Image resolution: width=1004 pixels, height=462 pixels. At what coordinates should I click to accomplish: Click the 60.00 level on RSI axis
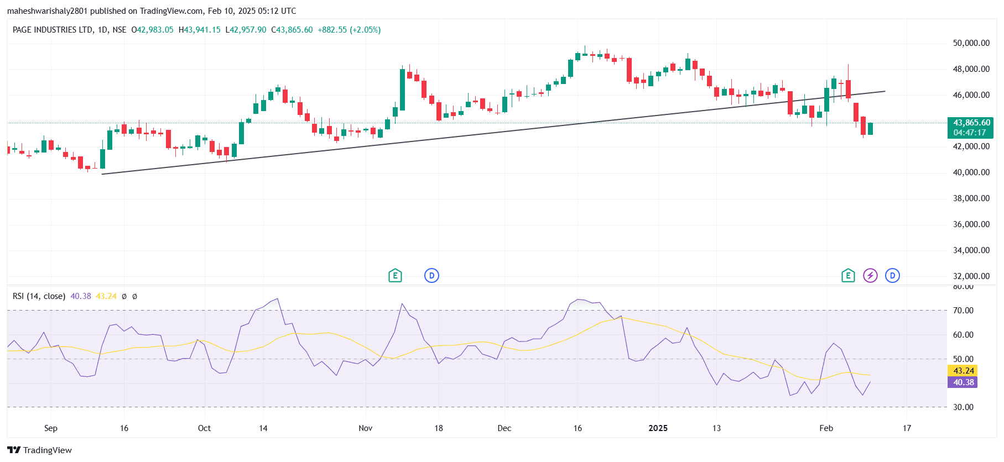(963, 335)
